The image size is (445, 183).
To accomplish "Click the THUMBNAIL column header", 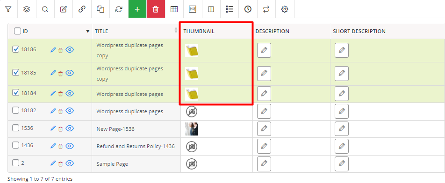I will tap(199, 31).
